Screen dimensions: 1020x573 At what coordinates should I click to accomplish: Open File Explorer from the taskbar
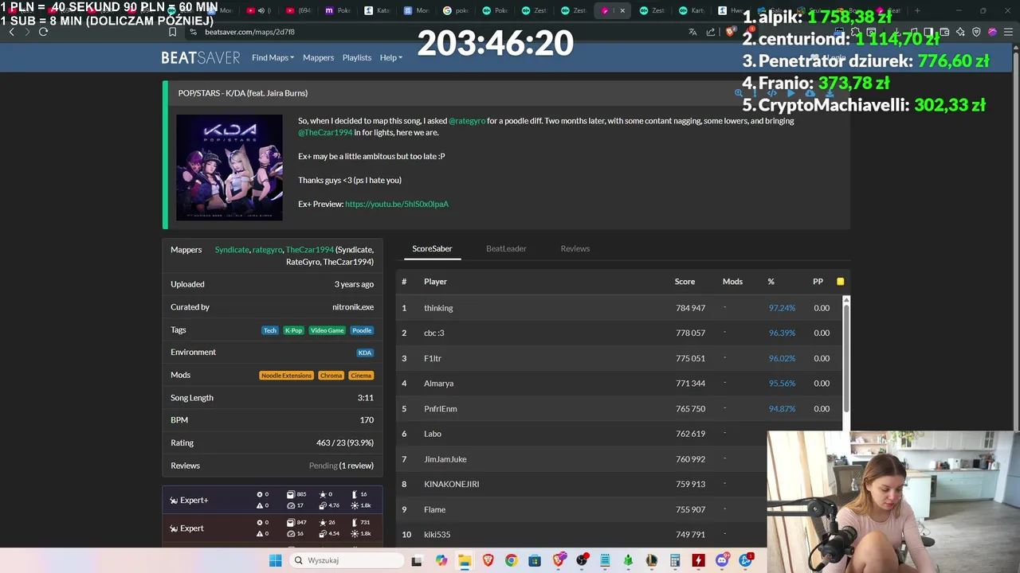point(465,560)
